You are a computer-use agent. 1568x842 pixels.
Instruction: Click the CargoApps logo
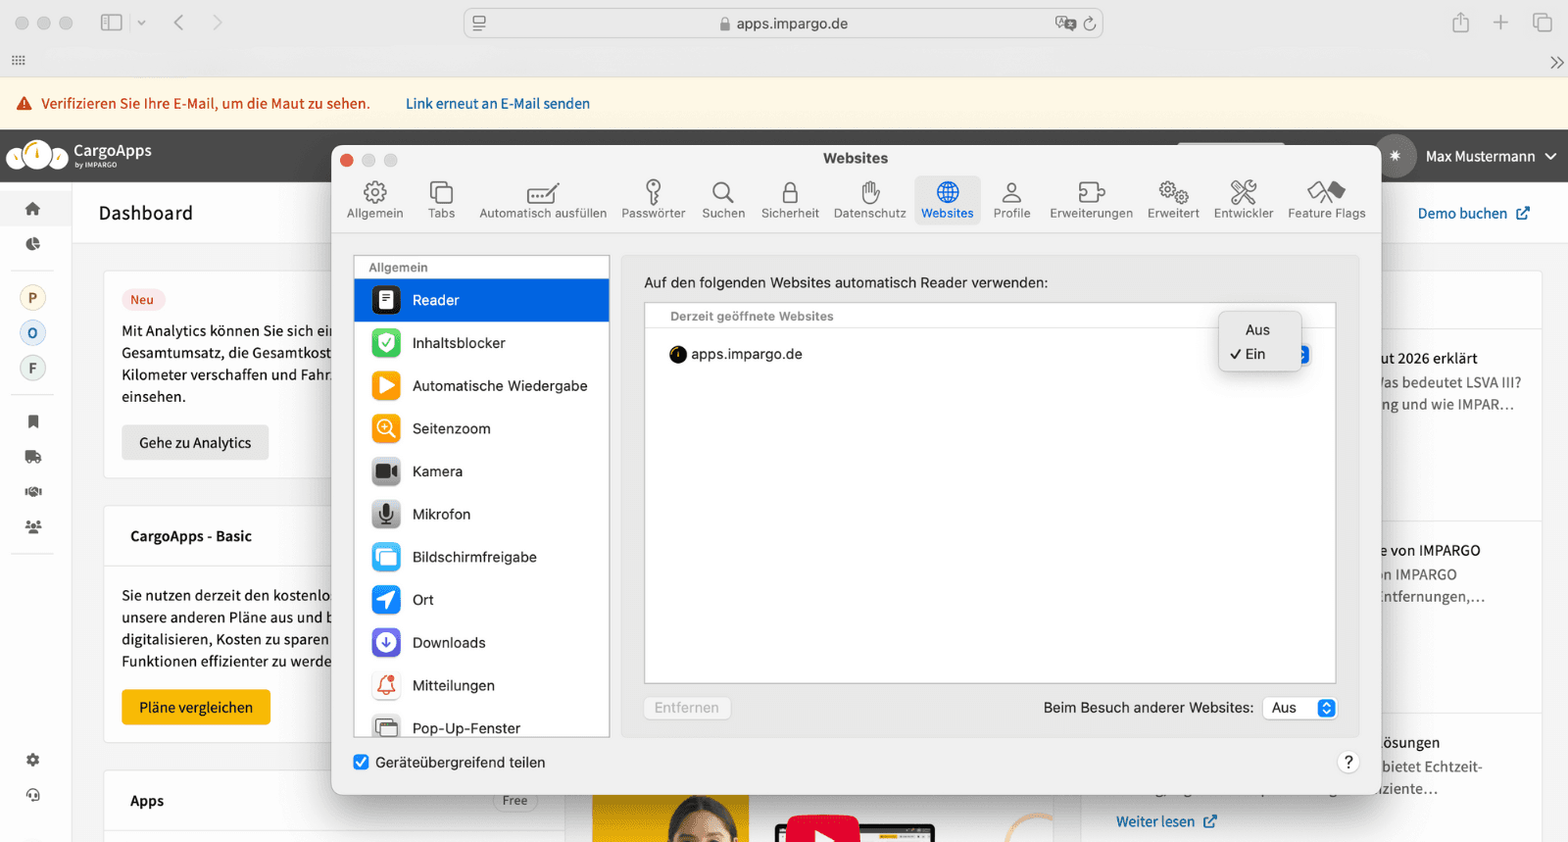(79, 155)
